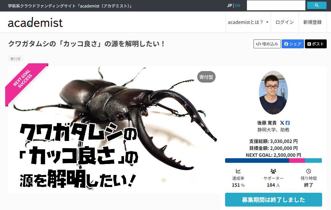Click the search input field
Image resolution: width=331 pixels, height=210 pixels.
tap(276, 5)
